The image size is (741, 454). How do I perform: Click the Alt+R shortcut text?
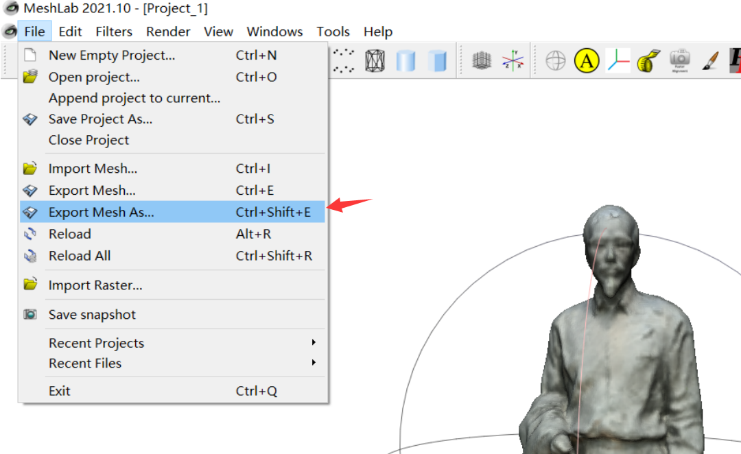253,234
